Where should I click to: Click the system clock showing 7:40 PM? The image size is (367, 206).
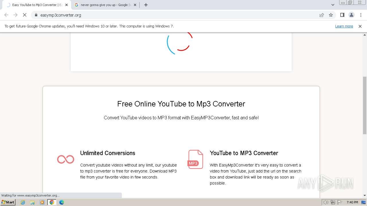coord(352,202)
